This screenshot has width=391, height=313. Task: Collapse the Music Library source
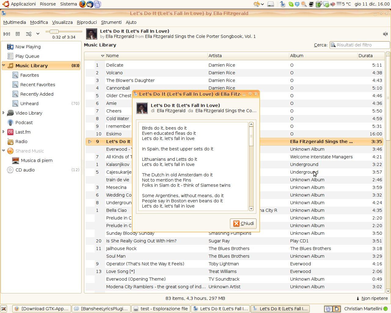pos(4,65)
